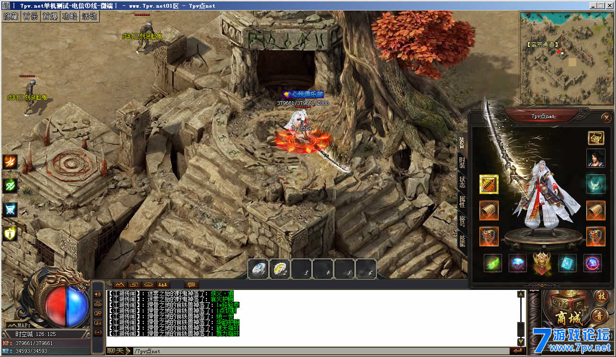Screen dimensions: 616x357
Task: Switch to the 称号 title tab
Action: pos(462,221)
